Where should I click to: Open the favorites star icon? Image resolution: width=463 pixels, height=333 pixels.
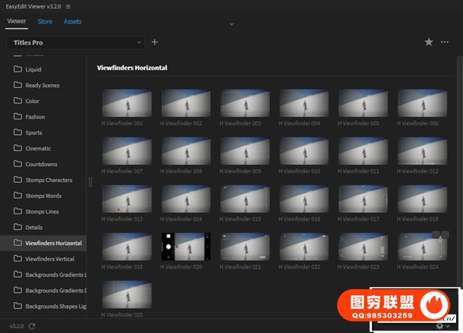tap(429, 42)
